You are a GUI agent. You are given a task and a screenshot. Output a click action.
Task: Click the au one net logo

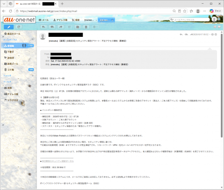(x=19, y=20)
